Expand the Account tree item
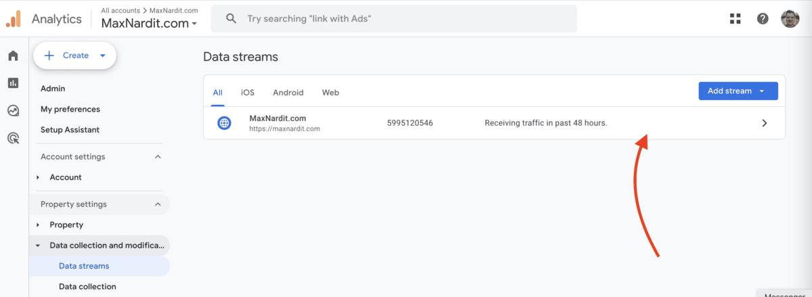 (x=38, y=177)
